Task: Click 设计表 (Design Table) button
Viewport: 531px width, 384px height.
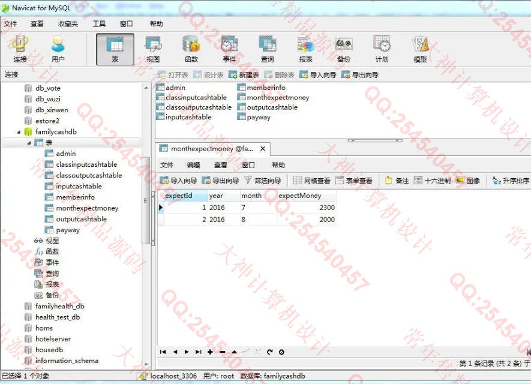Action: coord(209,75)
